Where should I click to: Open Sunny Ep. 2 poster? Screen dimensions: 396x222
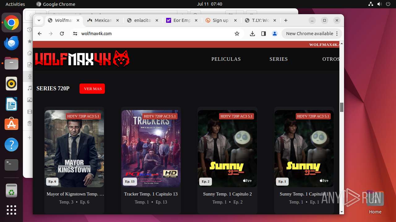(x=227, y=149)
